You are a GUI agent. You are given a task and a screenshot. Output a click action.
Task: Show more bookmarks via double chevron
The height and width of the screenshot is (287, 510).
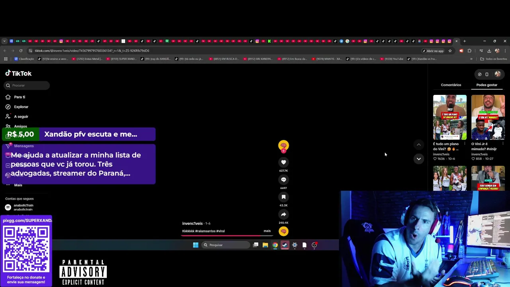pos(471,59)
